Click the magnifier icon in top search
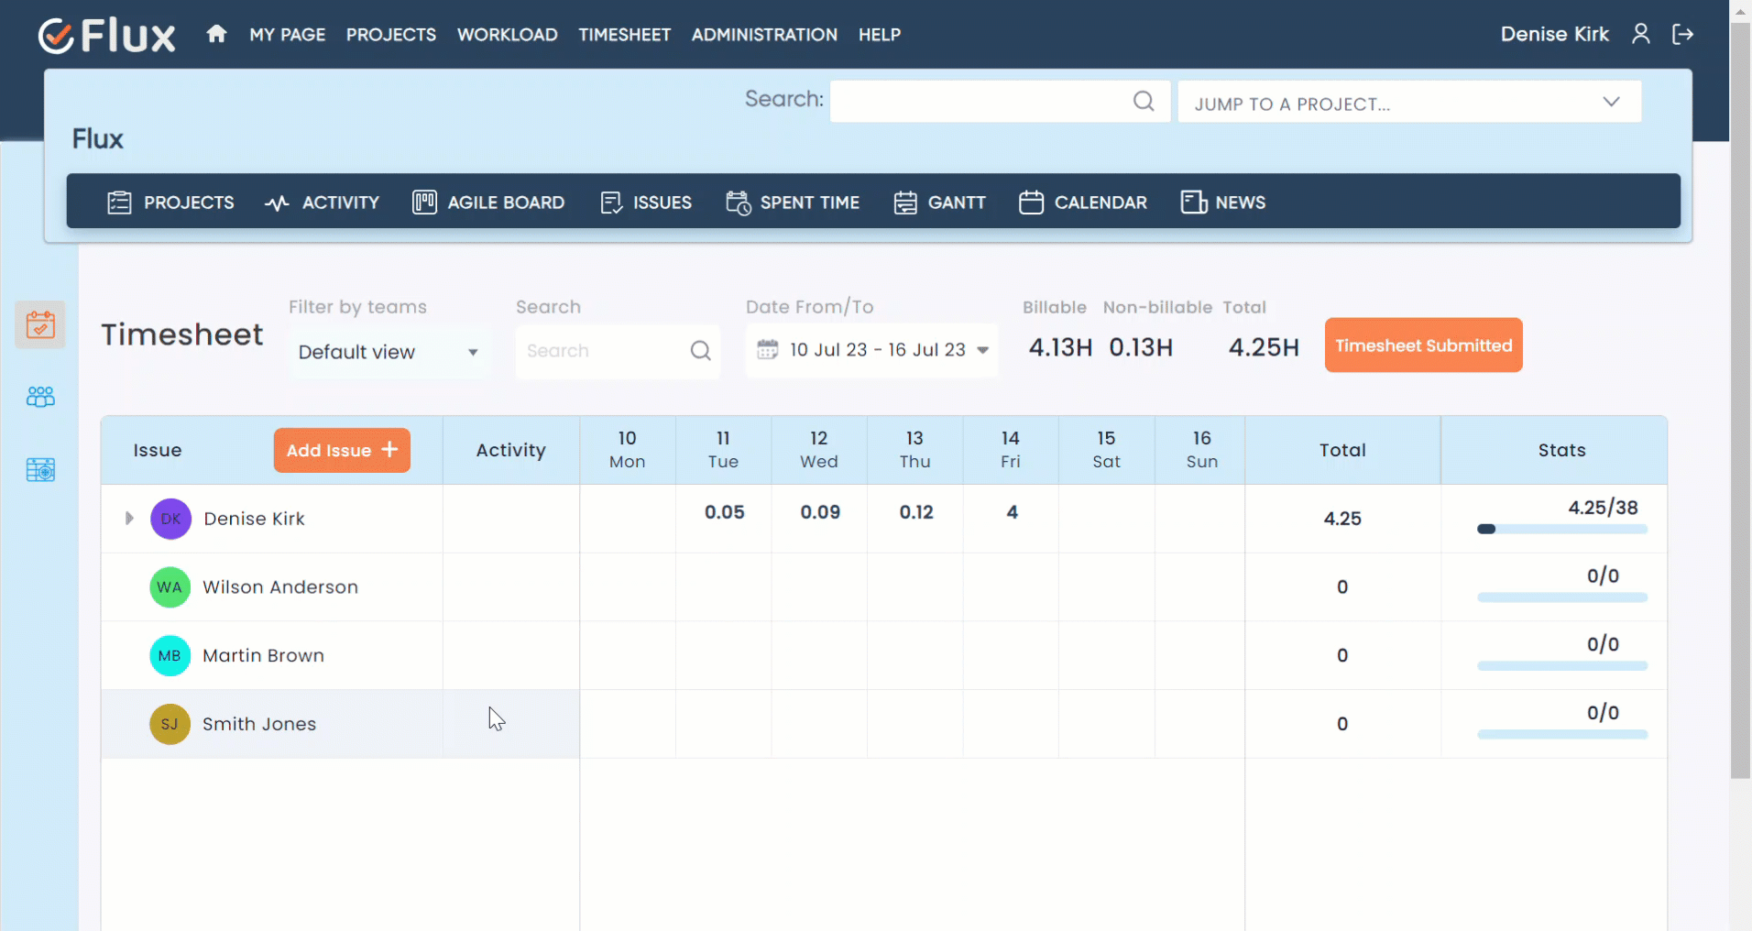The width and height of the screenshot is (1752, 931). point(1143,101)
